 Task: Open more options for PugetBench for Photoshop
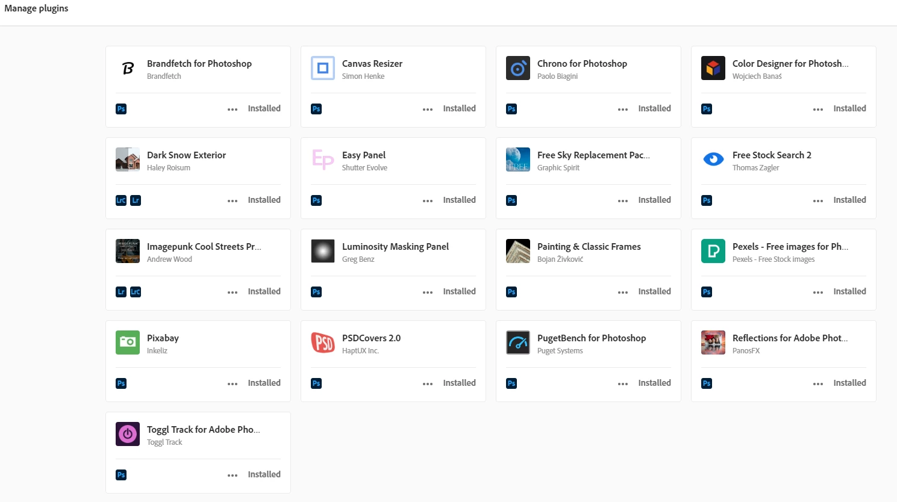(623, 384)
